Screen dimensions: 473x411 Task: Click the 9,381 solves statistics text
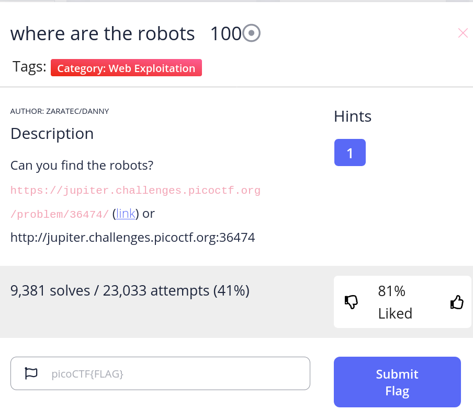click(130, 290)
